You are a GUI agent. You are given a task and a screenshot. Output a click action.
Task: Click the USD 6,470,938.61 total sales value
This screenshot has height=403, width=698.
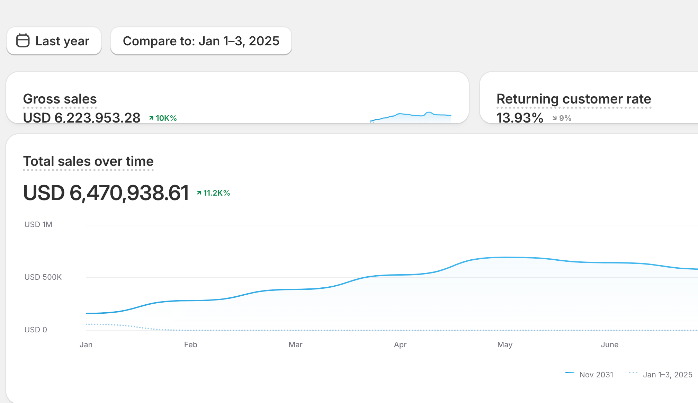click(106, 193)
